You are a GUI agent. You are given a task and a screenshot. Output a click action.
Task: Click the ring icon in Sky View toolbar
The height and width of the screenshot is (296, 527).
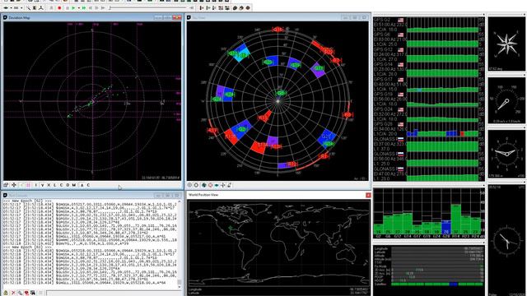point(196,185)
